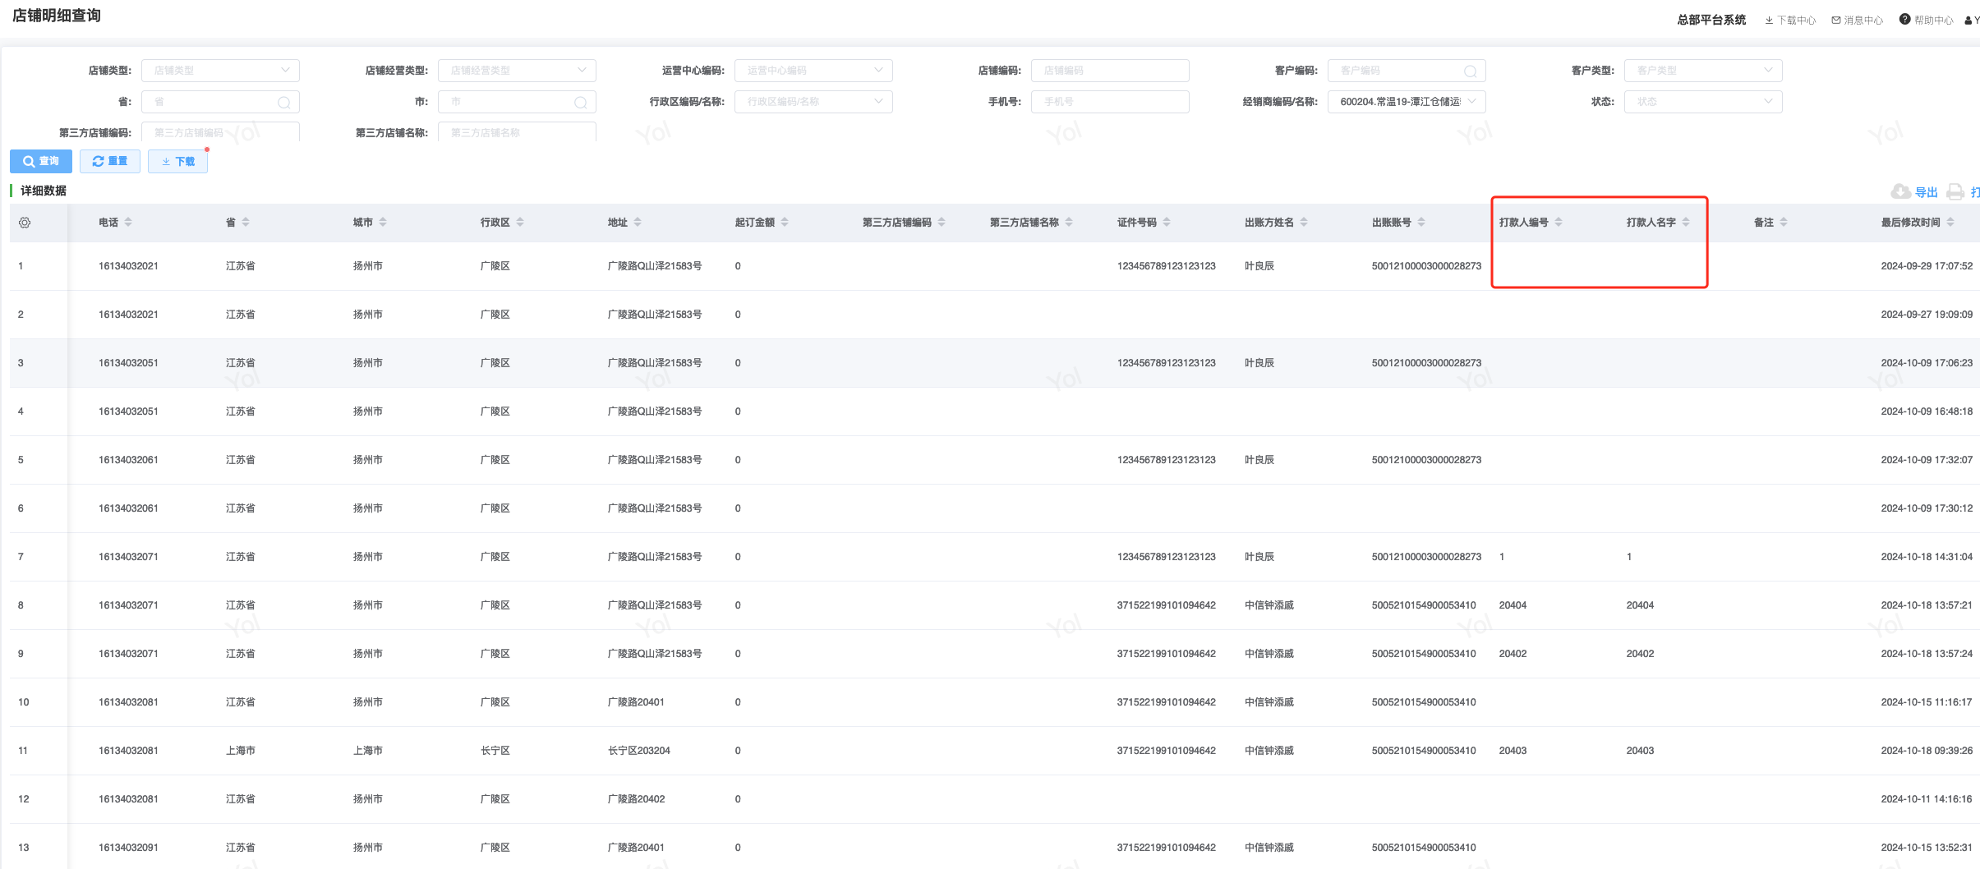This screenshot has width=1980, height=869.
Task: Click search icon in 市 field
Action: (581, 103)
